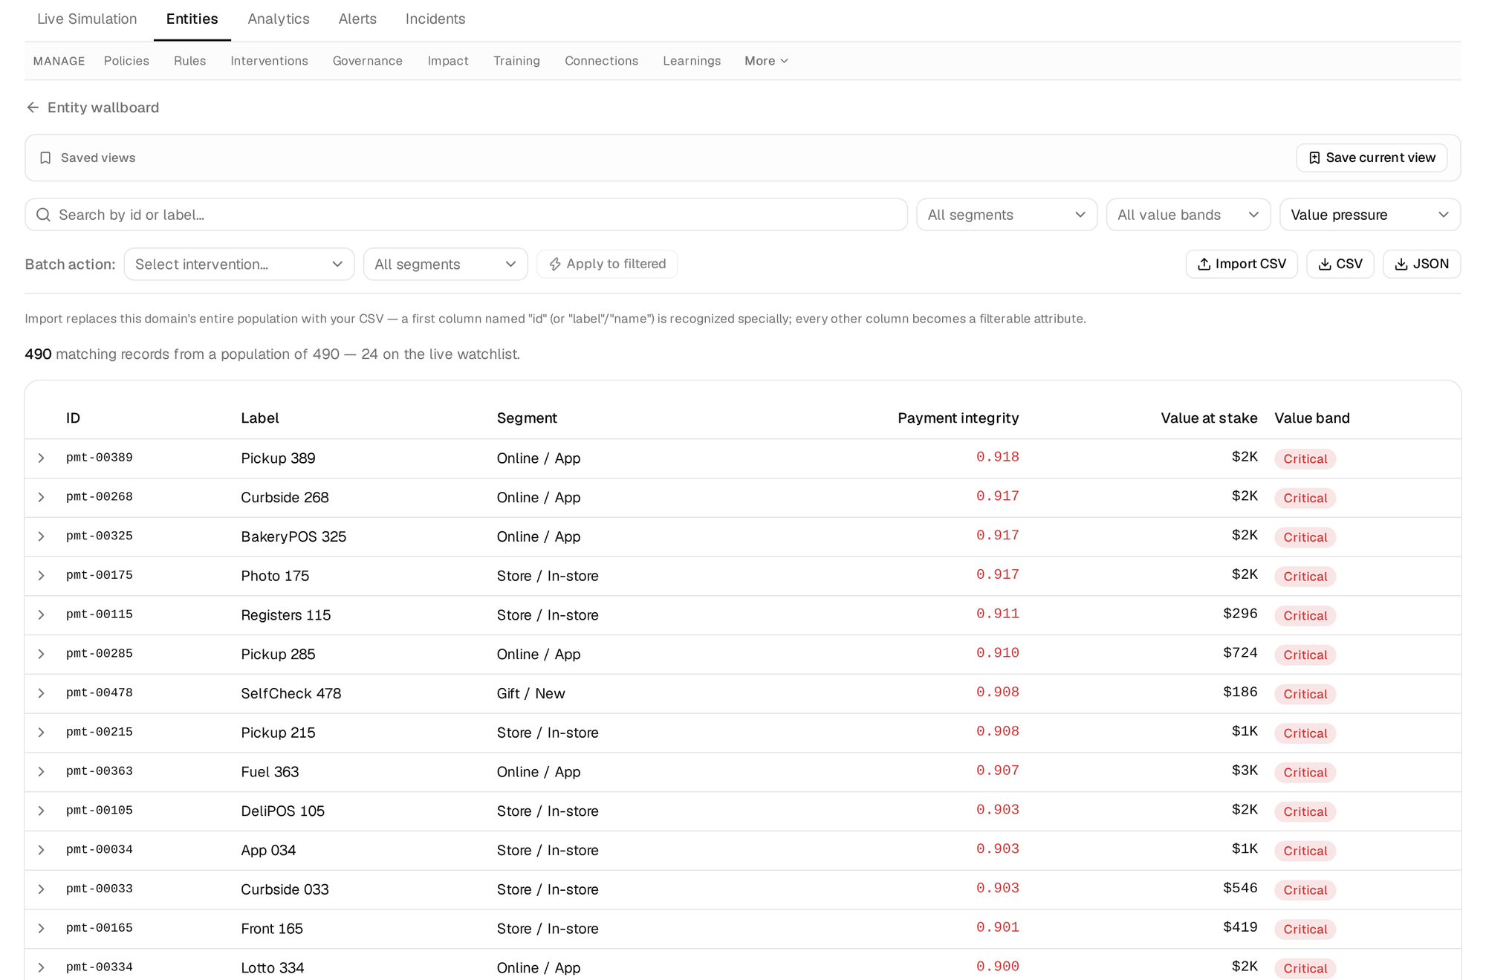Click the Value at stake column header
The width and height of the screenshot is (1486, 980).
coord(1209,418)
